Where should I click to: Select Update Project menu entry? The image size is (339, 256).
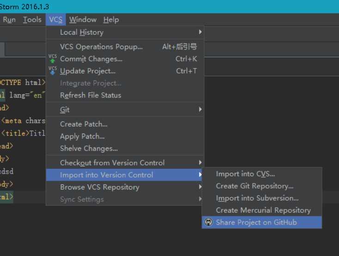pos(125,71)
